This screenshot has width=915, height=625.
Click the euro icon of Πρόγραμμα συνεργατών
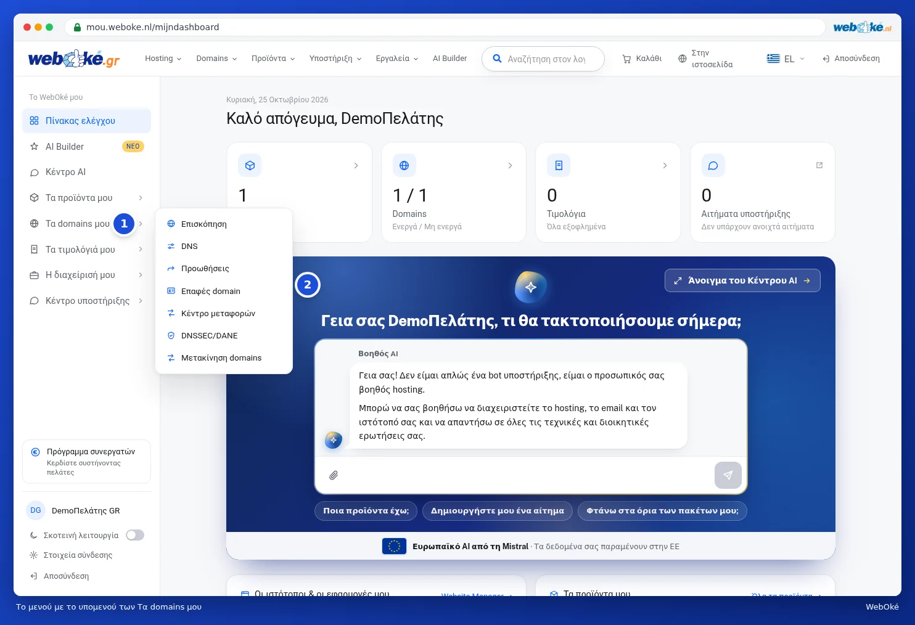[x=36, y=452]
